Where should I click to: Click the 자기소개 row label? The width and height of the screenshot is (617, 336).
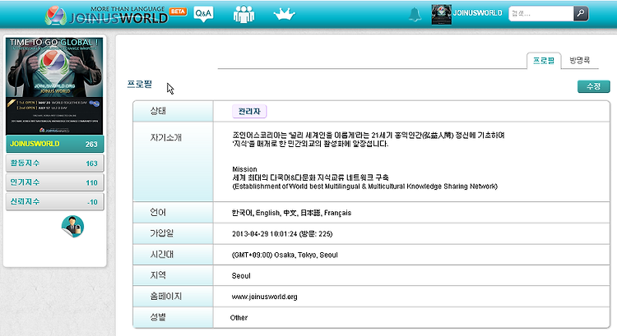coord(165,137)
